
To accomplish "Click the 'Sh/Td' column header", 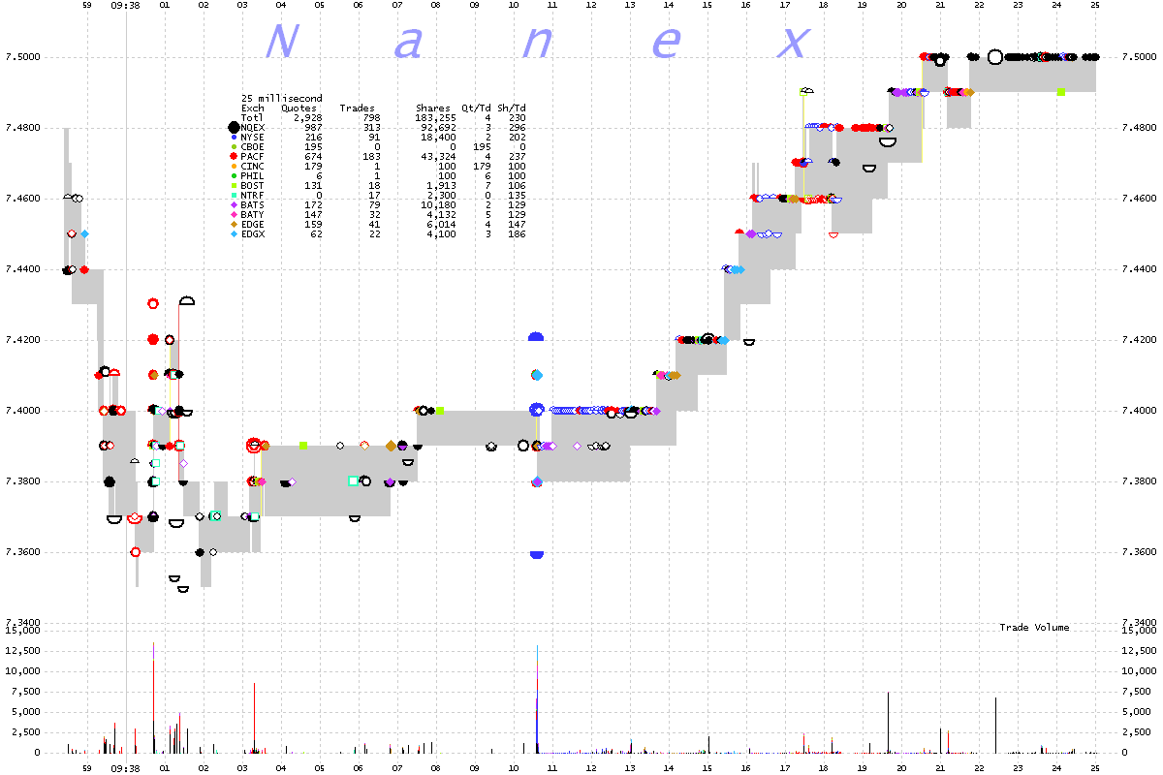I will coord(511,108).
